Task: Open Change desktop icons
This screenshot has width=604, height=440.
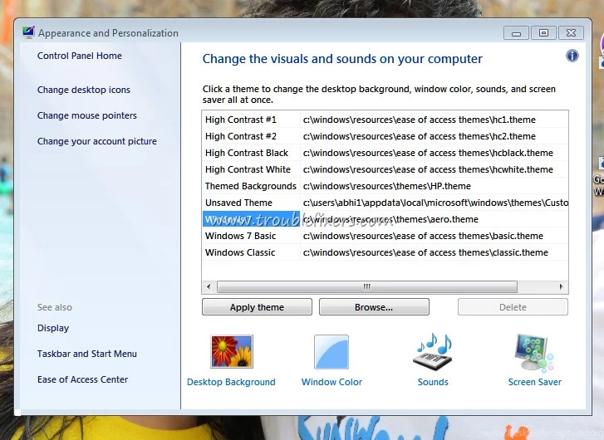Action: coord(84,90)
